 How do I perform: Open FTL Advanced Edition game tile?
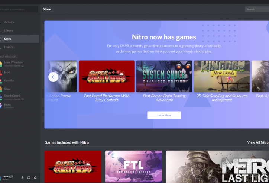133,167
